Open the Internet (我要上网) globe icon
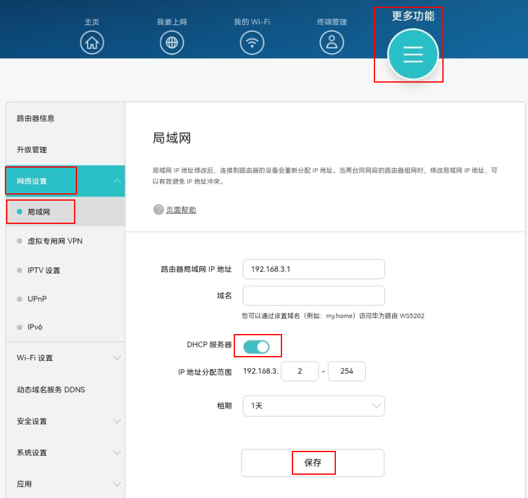This screenshot has height=498, width=528. (x=172, y=42)
